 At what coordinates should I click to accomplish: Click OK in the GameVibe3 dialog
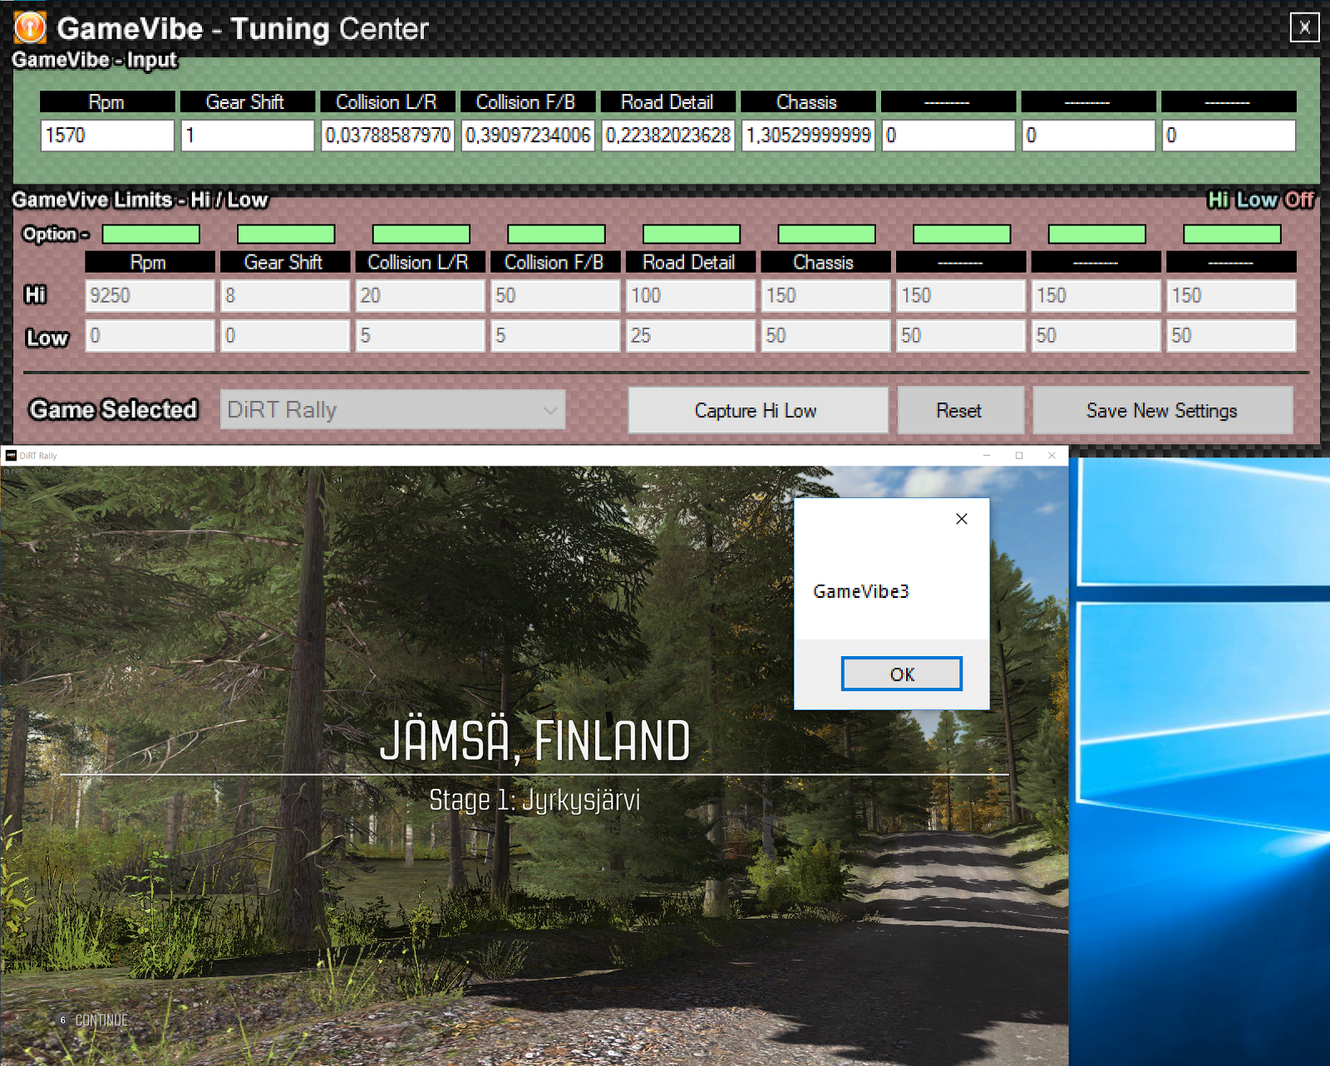(902, 674)
